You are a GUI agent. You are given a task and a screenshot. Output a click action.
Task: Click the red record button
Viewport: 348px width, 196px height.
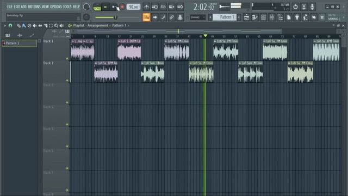point(122,7)
